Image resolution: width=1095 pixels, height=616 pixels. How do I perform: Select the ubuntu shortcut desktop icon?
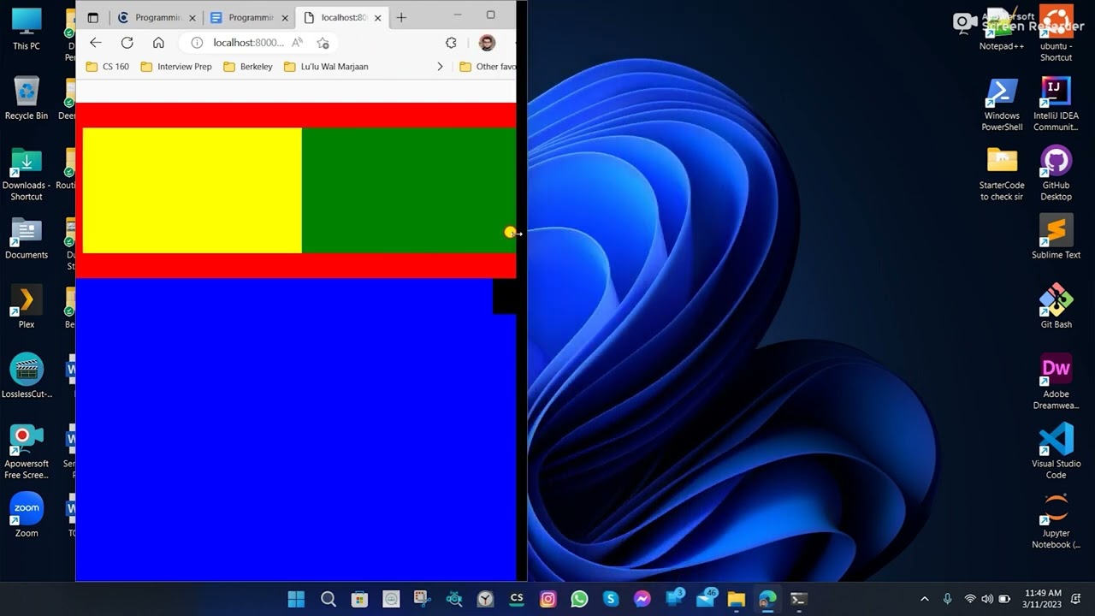1056,34
